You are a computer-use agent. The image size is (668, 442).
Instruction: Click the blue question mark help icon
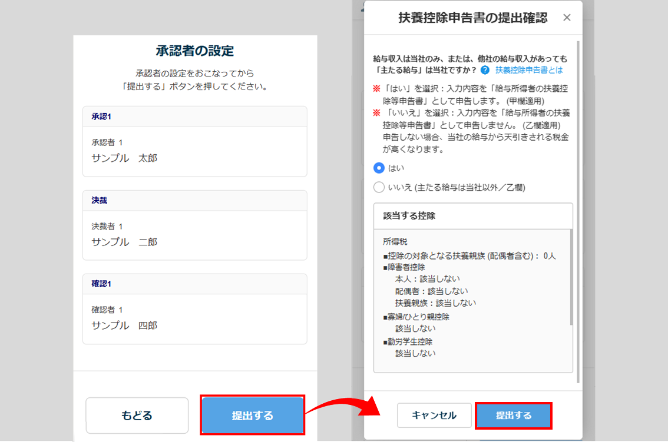pyautogui.click(x=485, y=70)
